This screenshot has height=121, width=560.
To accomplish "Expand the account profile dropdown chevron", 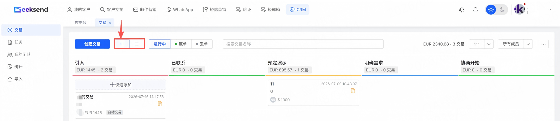I will pos(550,10).
